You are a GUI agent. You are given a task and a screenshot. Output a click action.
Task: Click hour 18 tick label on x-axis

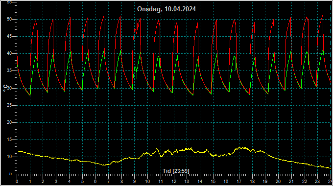pos(252,182)
